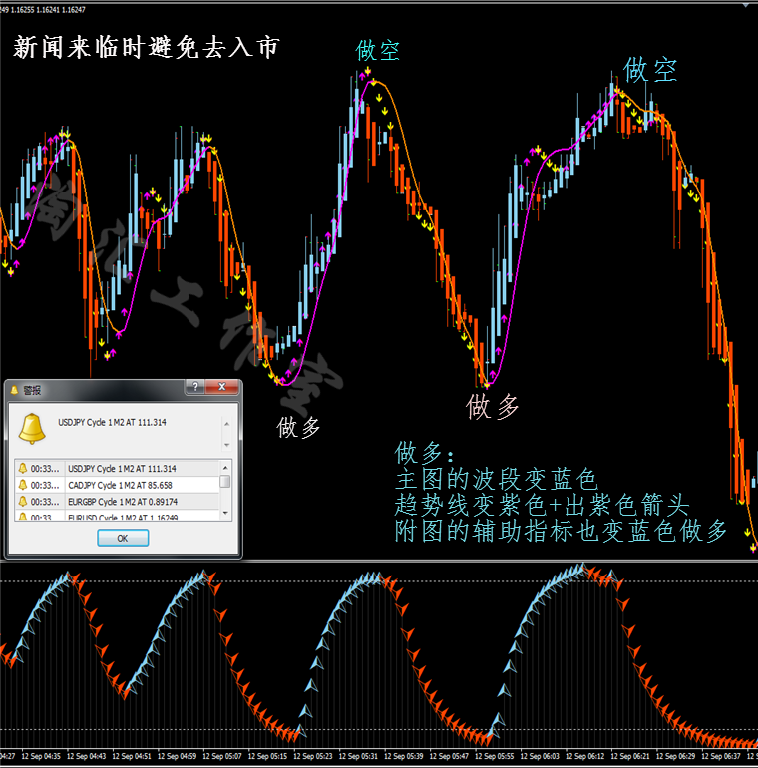The image size is (758, 768).
Task: Select the CADJPY Cycle 1 M2 AT 85.658 alert
Action: [117, 485]
